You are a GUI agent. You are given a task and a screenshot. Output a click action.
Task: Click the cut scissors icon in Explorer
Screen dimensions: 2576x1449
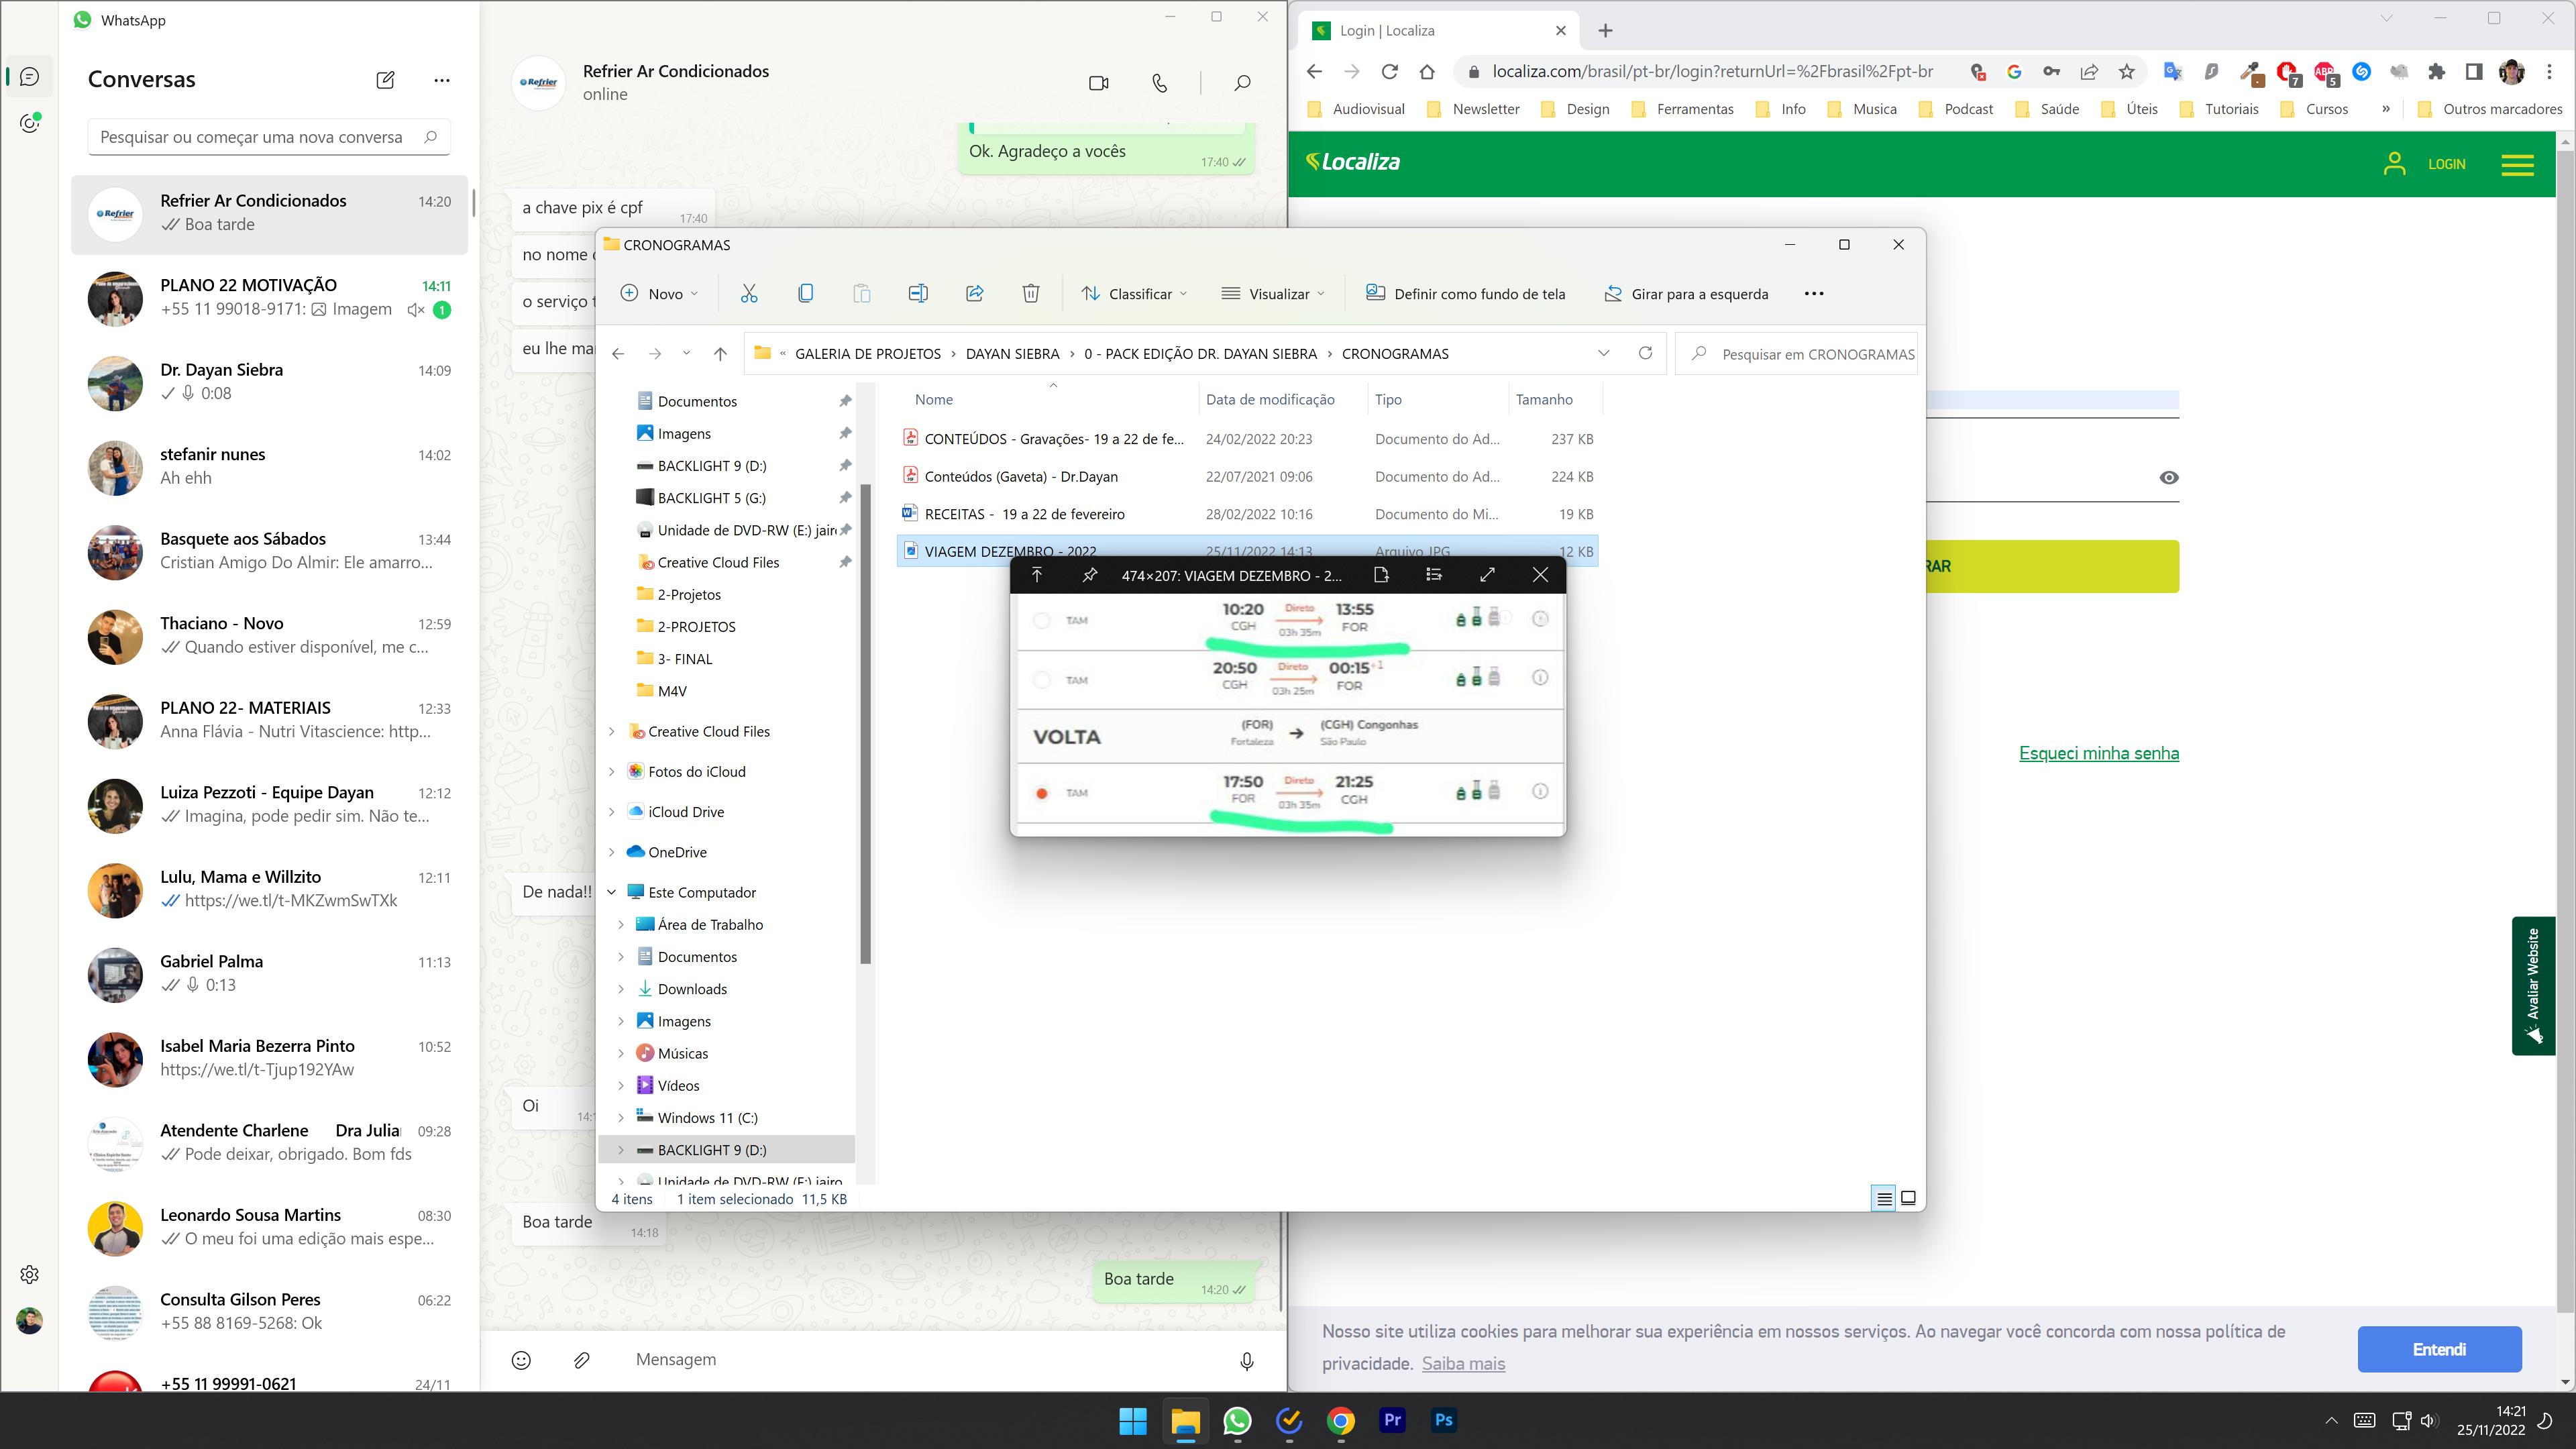[x=749, y=293]
